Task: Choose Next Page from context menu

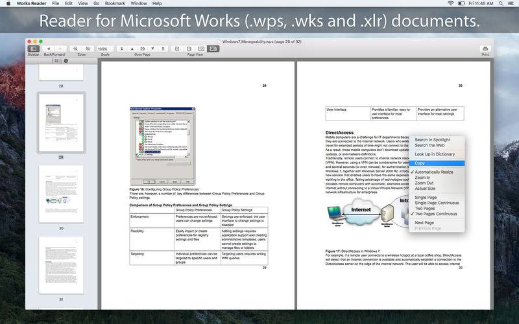Action: pyautogui.click(x=437, y=223)
